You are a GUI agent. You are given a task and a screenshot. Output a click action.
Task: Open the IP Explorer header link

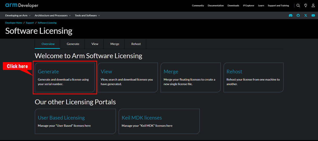[248, 5]
